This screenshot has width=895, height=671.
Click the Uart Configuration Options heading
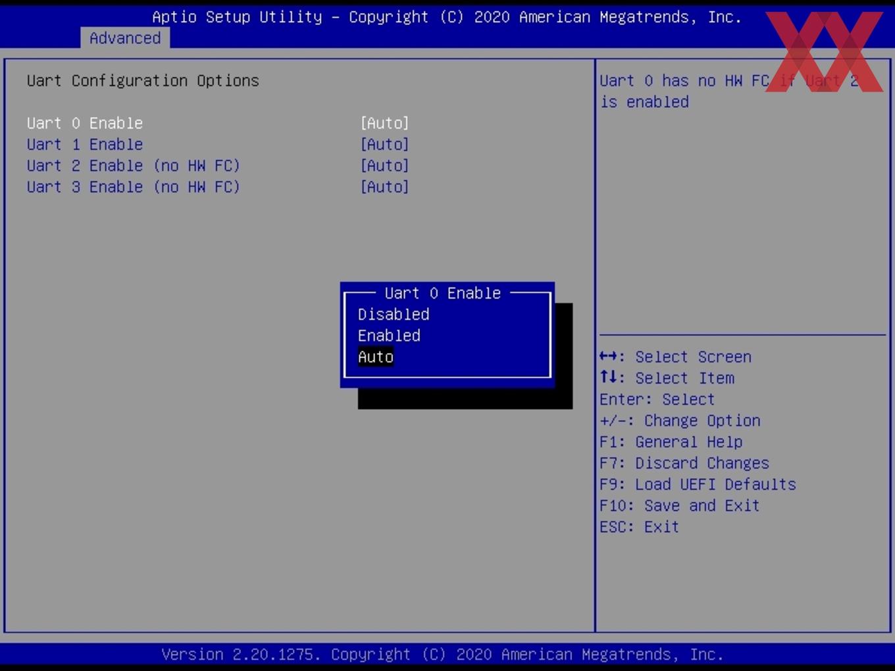click(x=143, y=80)
